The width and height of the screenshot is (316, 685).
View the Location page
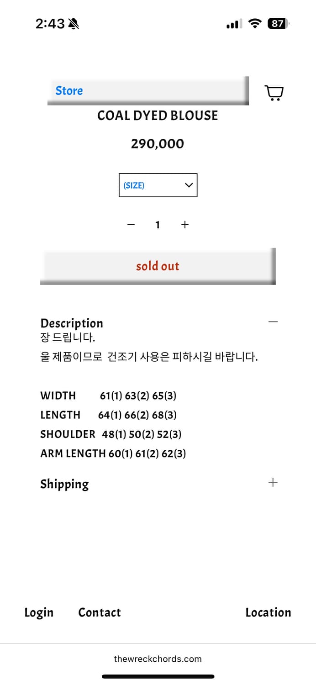click(269, 612)
